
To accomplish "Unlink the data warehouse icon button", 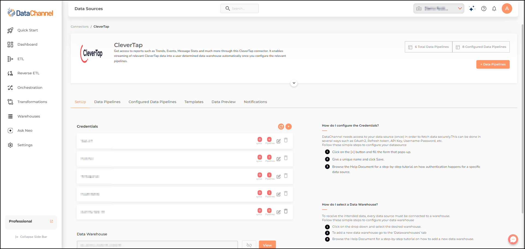I will click(249, 245).
